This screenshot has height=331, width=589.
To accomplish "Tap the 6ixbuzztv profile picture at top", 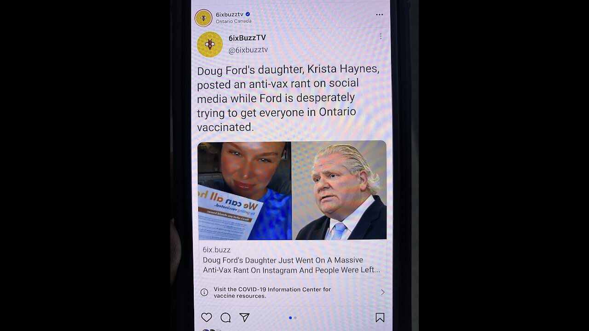I will pyautogui.click(x=203, y=18).
